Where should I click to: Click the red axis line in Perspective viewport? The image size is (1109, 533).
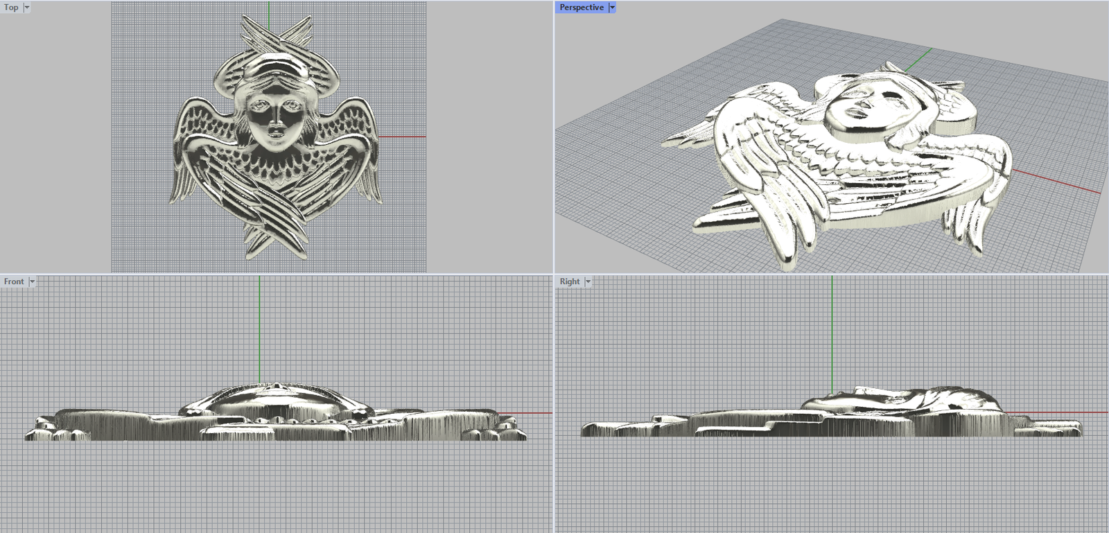tap(1060, 182)
